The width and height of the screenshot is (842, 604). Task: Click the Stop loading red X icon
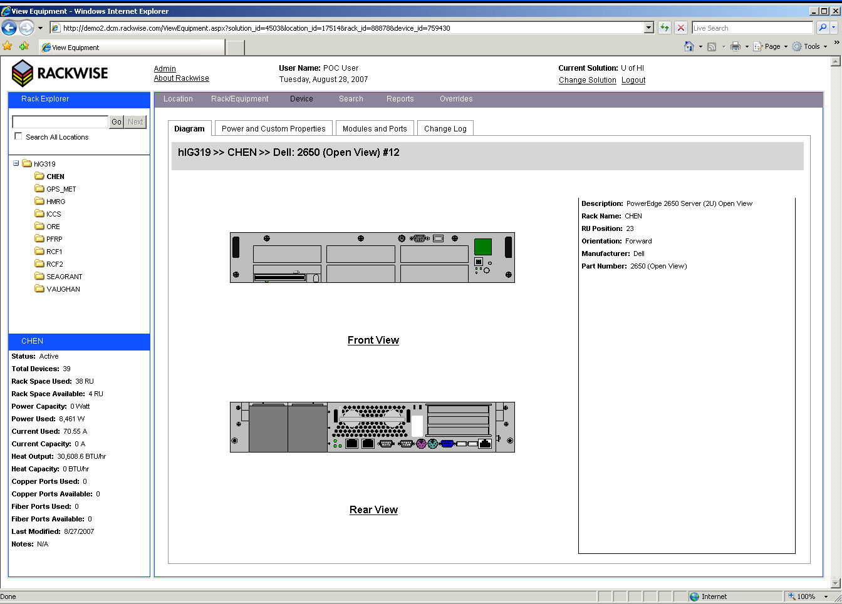pyautogui.click(x=681, y=28)
